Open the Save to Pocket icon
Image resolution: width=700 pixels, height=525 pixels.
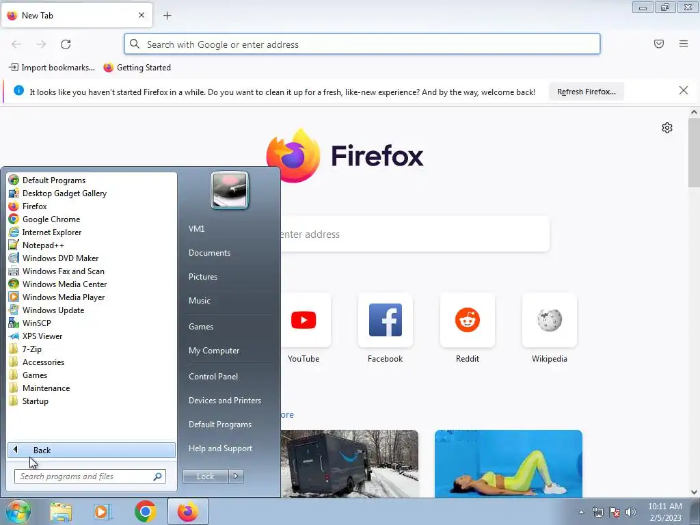tap(659, 44)
